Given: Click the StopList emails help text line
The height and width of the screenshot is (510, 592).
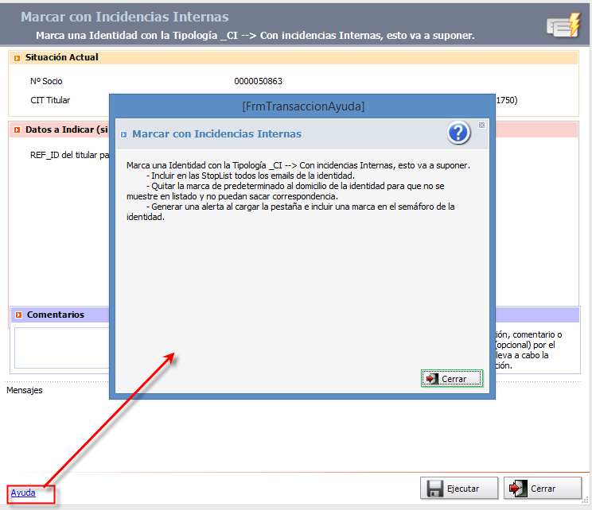Looking at the screenshot, I should (251, 176).
